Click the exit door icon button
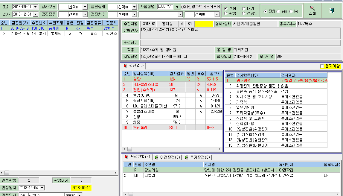 coord(332,10)
